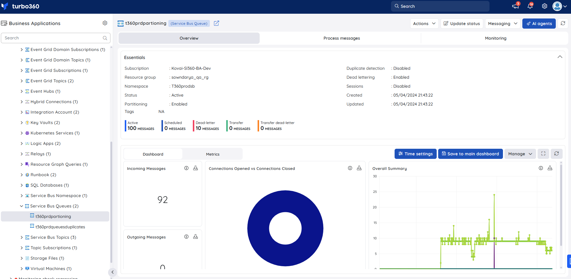The image size is (571, 279).
Task: Open the Messaging dropdown
Action: coord(503,24)
